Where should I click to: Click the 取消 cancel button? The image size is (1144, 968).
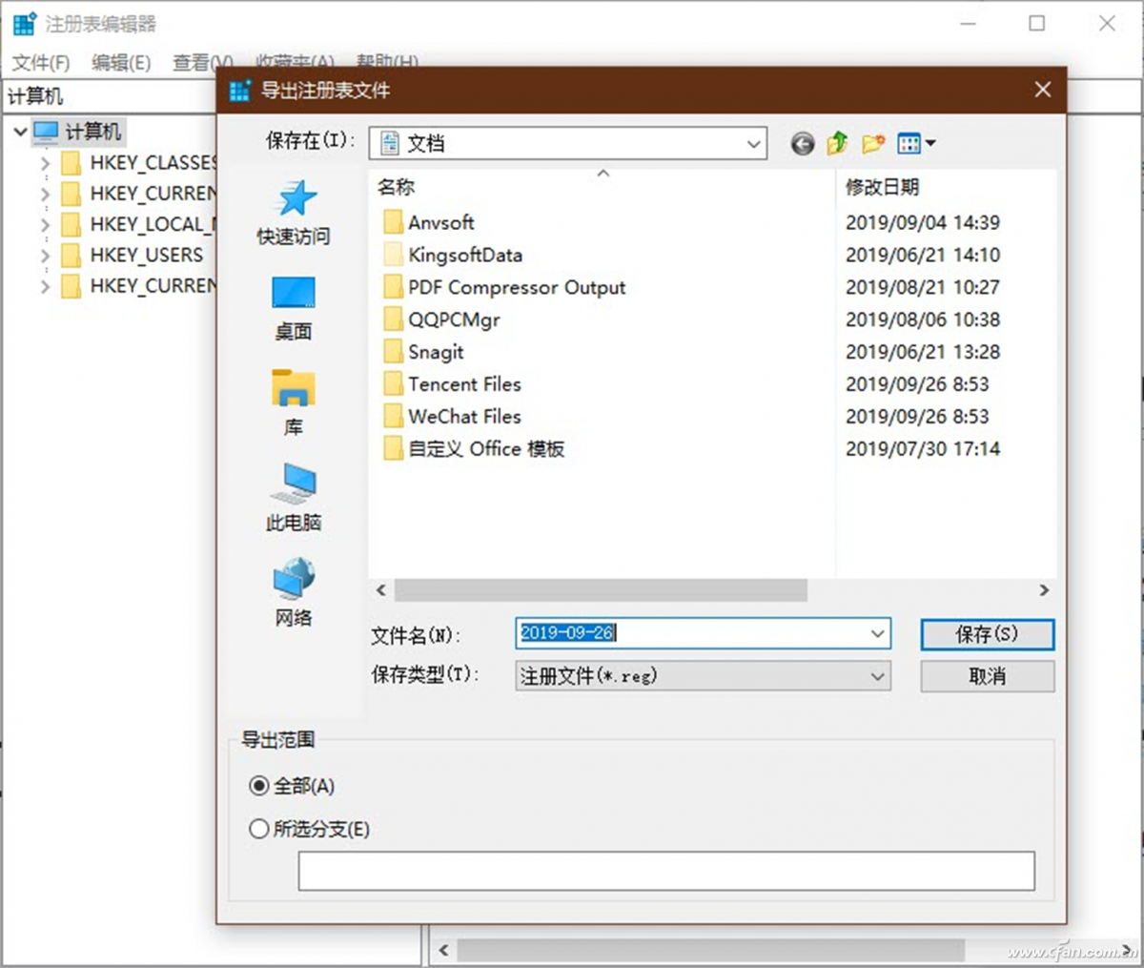pos(987,676)
